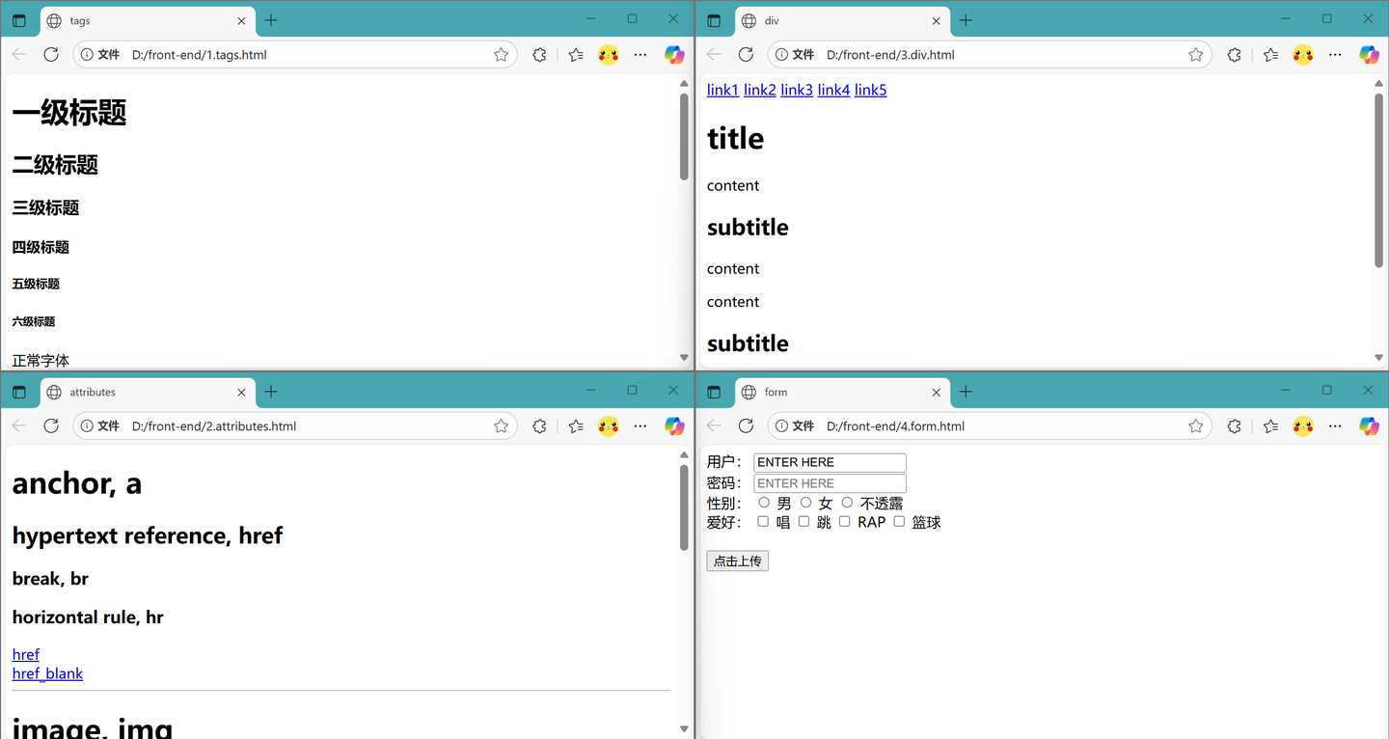Open settings ellipsis menu in tags window
This screenshot has width=1389, height=739.
tap(640, 55)
